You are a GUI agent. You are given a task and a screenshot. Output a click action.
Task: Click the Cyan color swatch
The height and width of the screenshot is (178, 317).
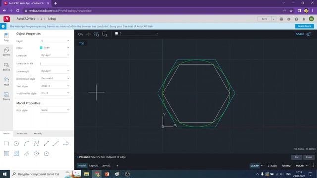41,48
